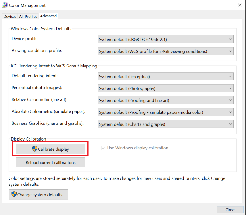
Task: Click the ICC Rendering Intent to WCS Gamut Mapping heading
Action: pyautogui.click(x=54, y=66)
